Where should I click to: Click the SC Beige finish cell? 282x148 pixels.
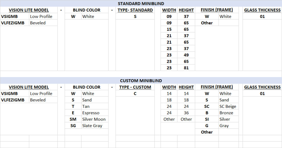tap(228, 106)
